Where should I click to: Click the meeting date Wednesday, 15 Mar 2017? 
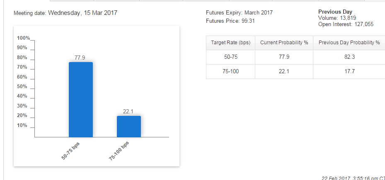click(82, 13)
